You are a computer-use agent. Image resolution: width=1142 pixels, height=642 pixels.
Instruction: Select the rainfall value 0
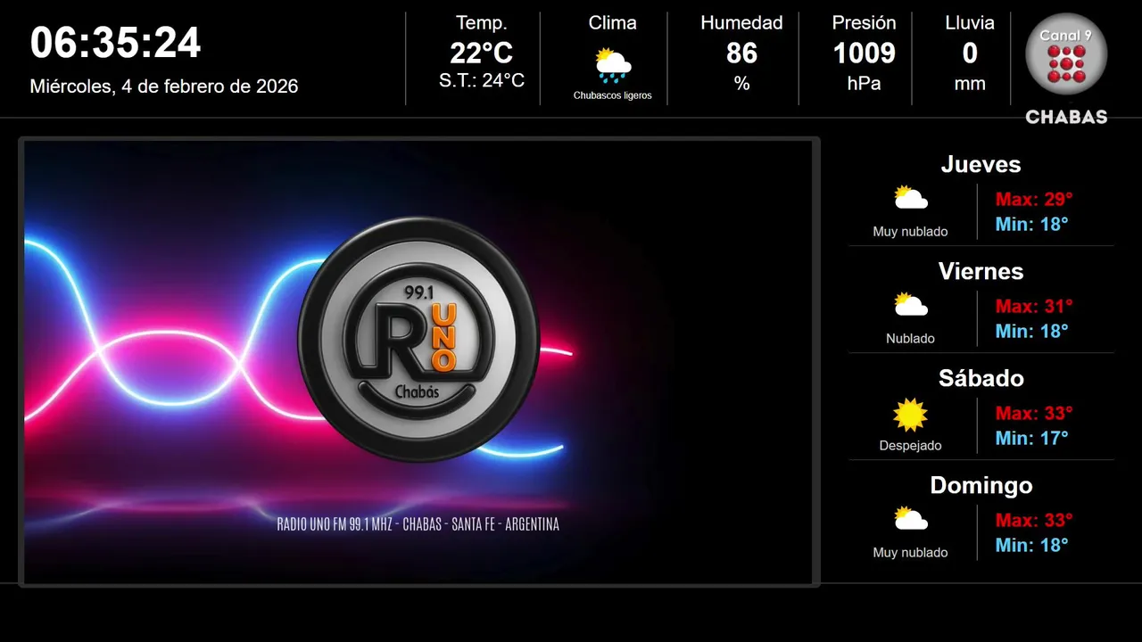pos(970,53)
